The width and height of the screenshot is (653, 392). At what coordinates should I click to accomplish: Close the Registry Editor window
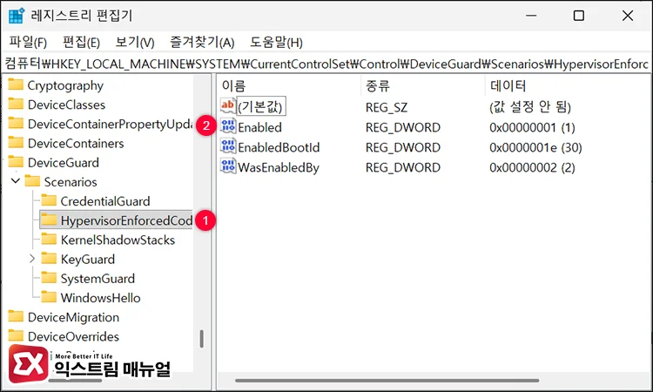tap(628, 16)
